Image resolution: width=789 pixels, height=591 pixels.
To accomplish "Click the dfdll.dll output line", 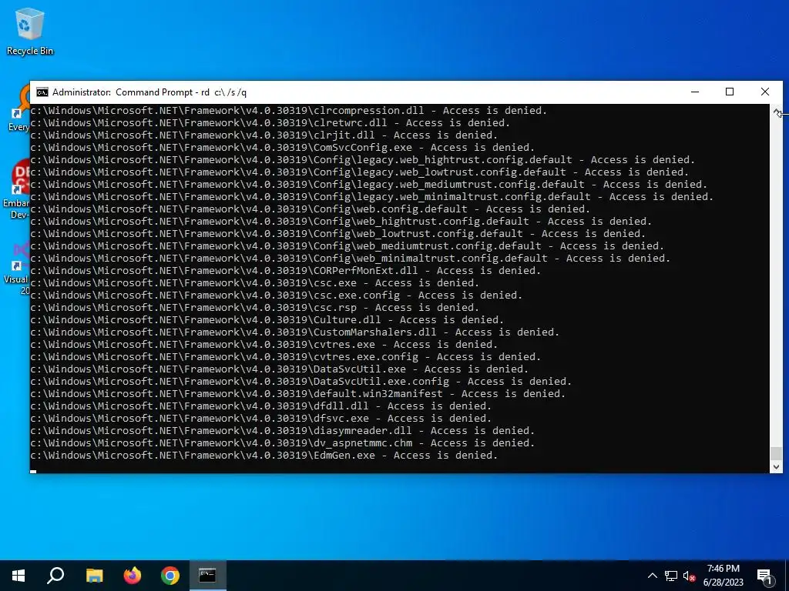I will tap(261, 406).
